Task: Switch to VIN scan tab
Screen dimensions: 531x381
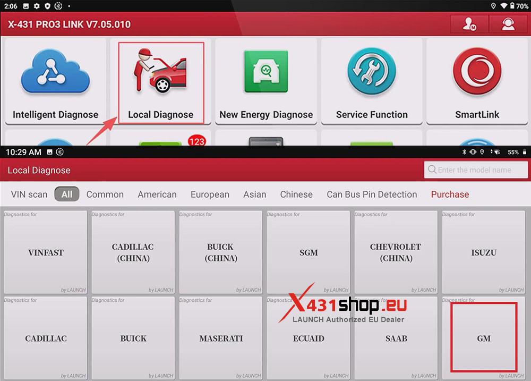Action: tap(29, 194)
